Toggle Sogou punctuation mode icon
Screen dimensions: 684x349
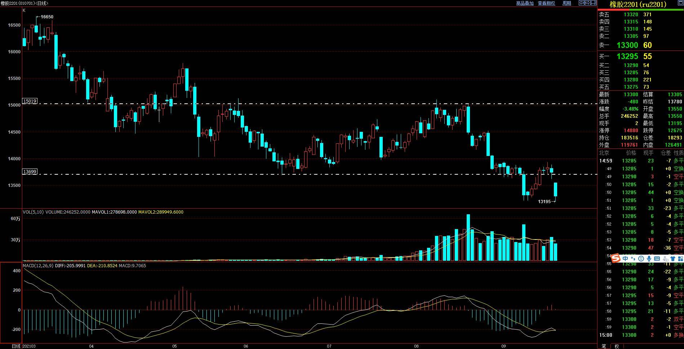pyautogui.click(x=633, y=259)
